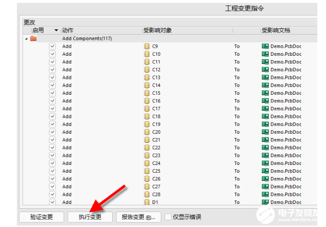Click the To cell in the D1 row
The image size is (326, 227).
[x=237, y=202]
